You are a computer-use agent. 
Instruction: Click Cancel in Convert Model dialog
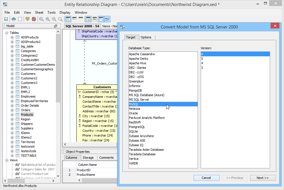(x=206, y=178)
